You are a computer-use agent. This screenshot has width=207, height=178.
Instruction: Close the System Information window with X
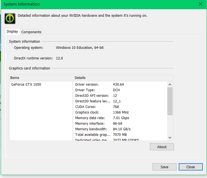click(200, 4)
